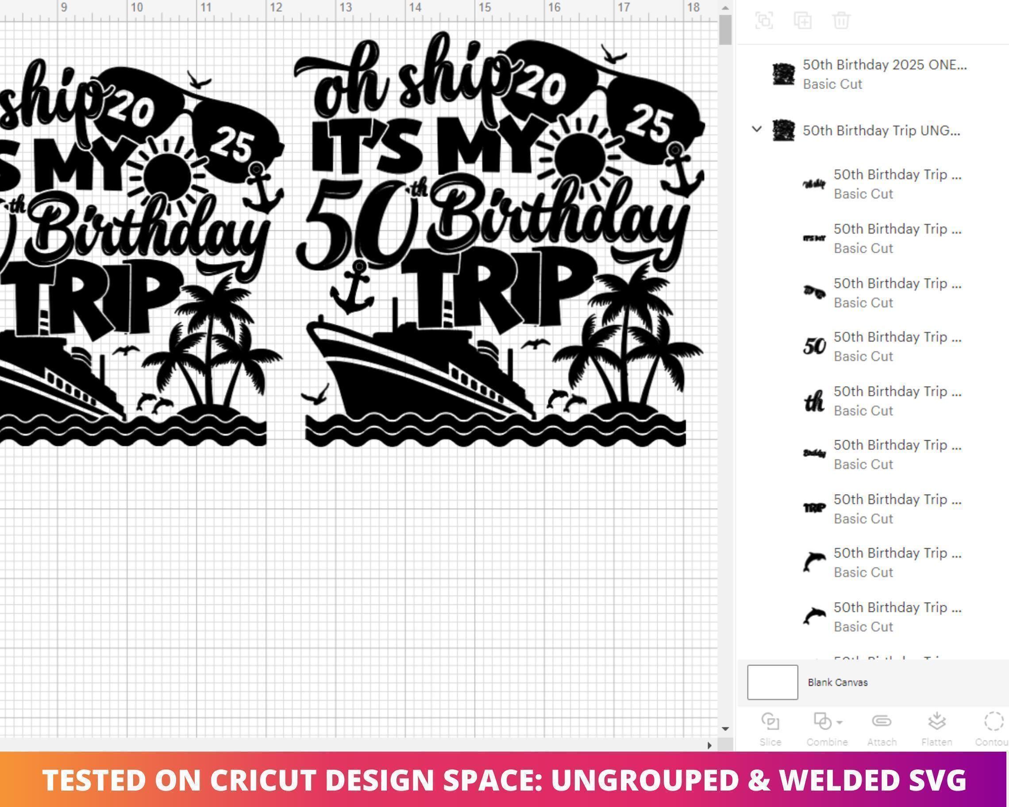Select the 'th' layer thumbnail
The width and height of the screenshot is (1009, 807).
(814, 401)
